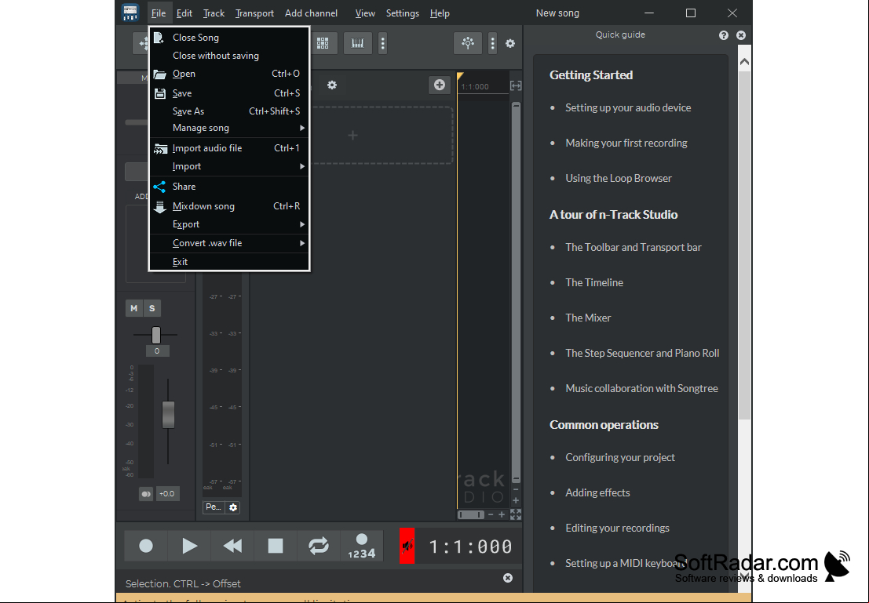Click the horizontal zoom slider

click(x=471, y=515)
